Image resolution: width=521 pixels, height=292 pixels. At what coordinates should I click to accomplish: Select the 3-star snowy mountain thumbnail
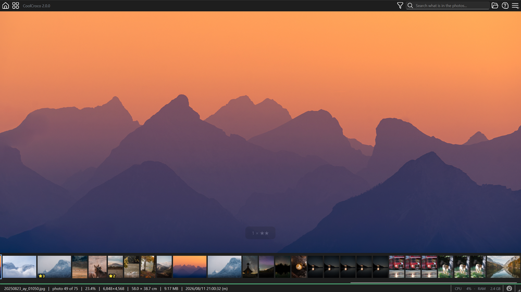(54, 267)
